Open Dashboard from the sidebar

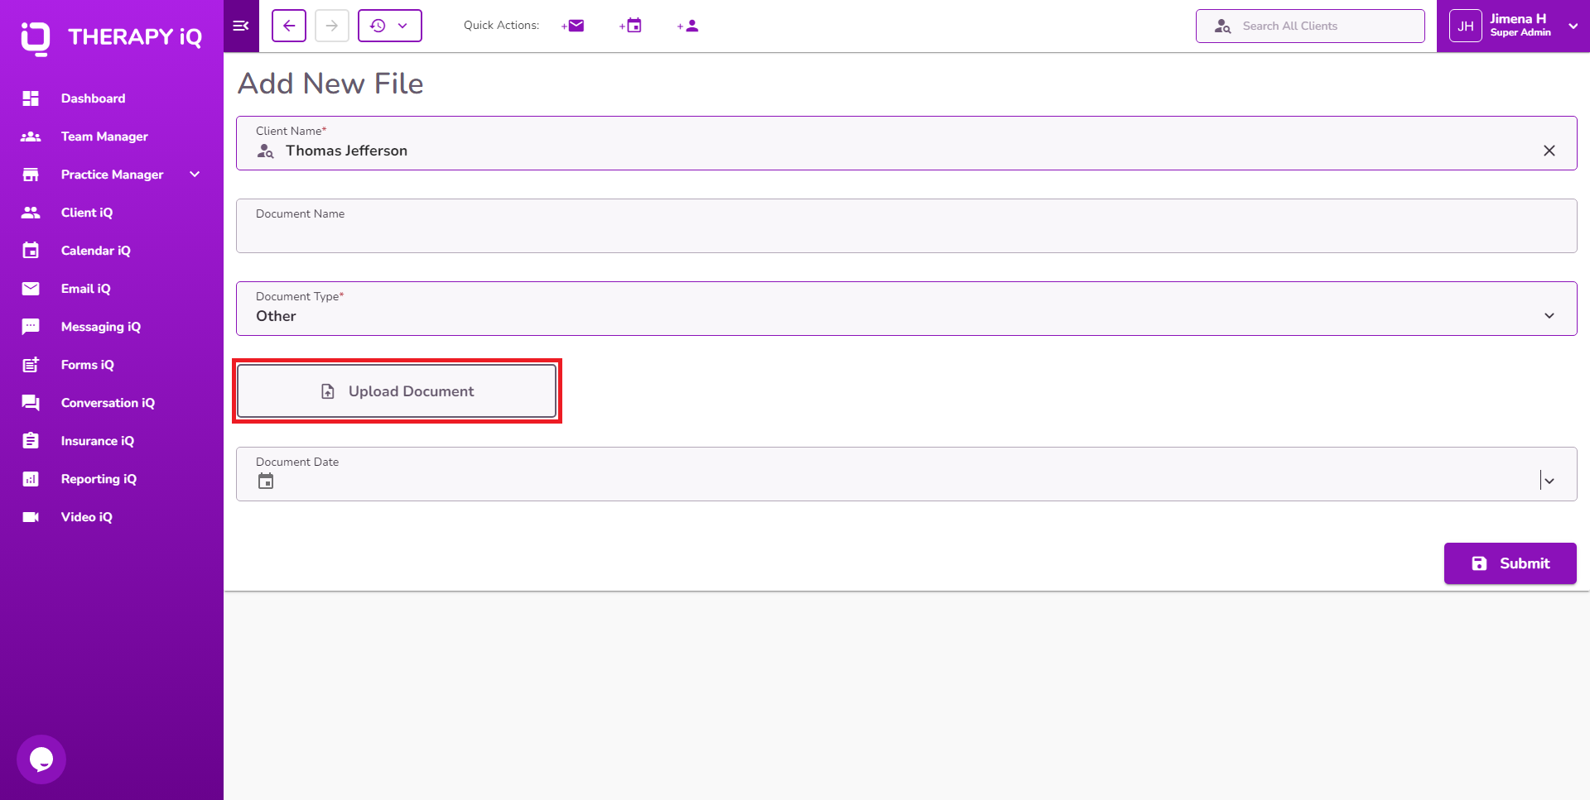(x=93, y=98)
